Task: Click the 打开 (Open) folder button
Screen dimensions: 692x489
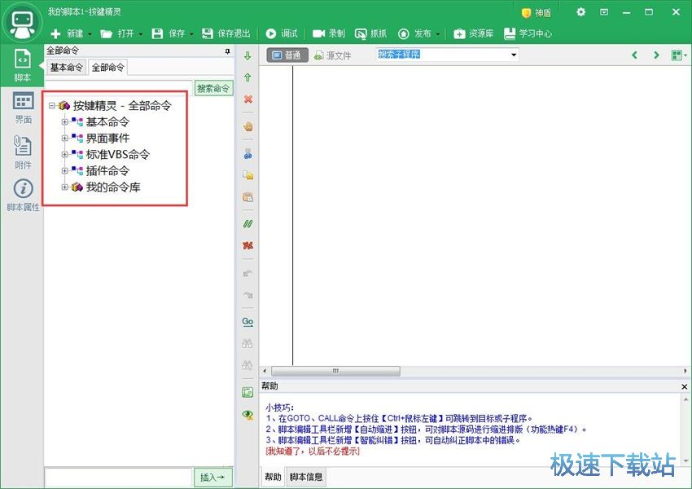Action: (x=117, y=33)
